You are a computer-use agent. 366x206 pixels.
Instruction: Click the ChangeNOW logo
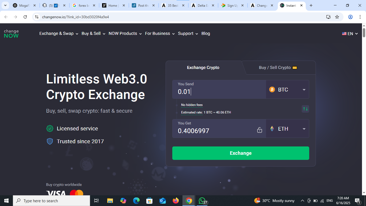click(x=11, y=34)
